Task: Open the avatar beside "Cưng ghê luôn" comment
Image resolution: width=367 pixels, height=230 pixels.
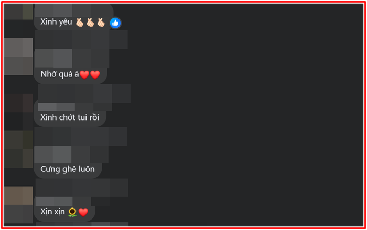Action: (x=18, y=149)
